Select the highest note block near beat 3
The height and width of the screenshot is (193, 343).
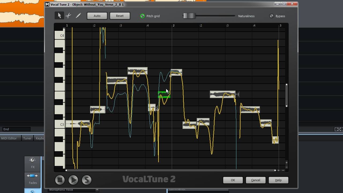pos(137,71)
